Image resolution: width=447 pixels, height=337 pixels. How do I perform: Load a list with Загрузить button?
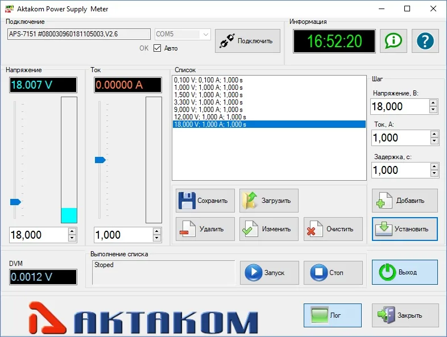(269, 201)
